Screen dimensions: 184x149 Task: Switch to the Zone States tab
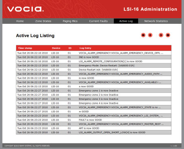click(43, 21)
